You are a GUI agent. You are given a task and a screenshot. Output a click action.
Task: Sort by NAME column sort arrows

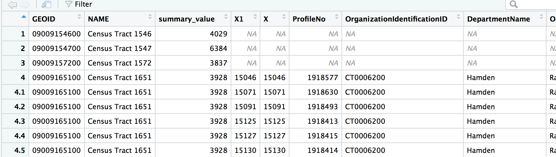click(150, 17)
